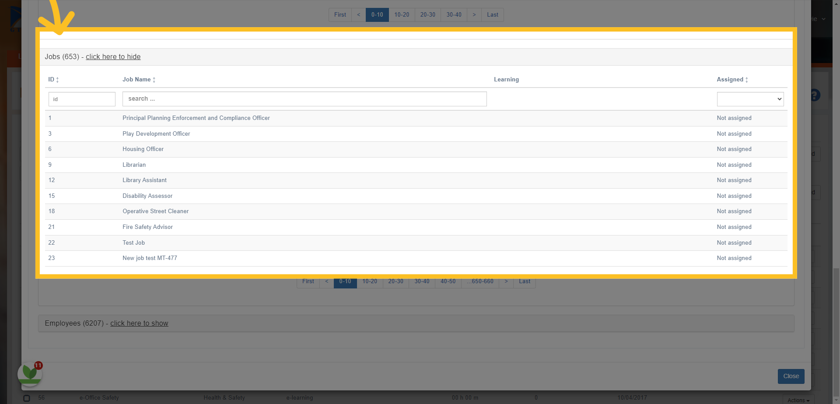Select Disability Assessor job row
The height and width of the screenshot is (404, 840).
[x=416, y=196]
